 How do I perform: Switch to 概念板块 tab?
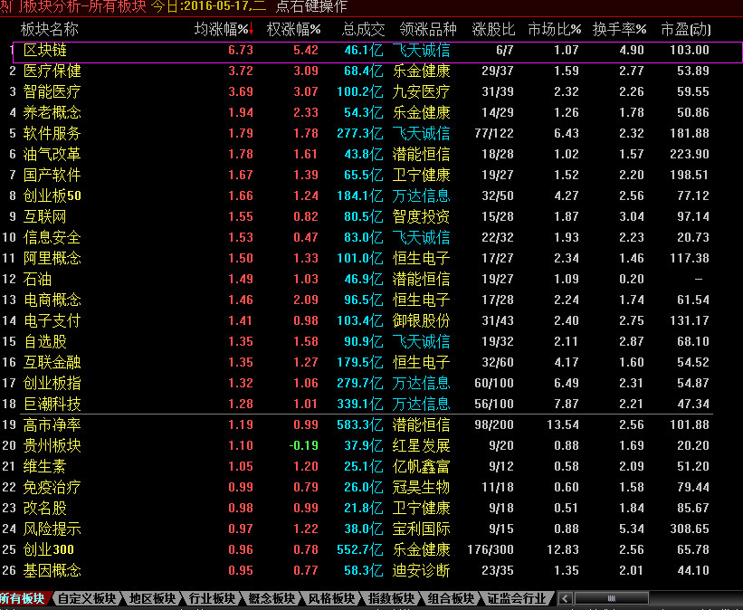(x=271, y=598)
